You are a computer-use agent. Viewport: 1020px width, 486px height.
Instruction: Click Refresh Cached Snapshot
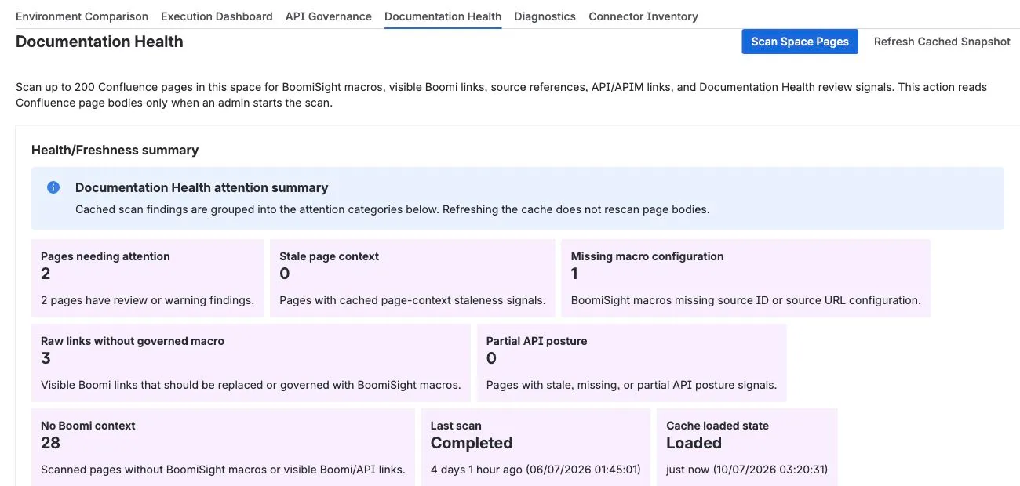click(x=942, y=42)
